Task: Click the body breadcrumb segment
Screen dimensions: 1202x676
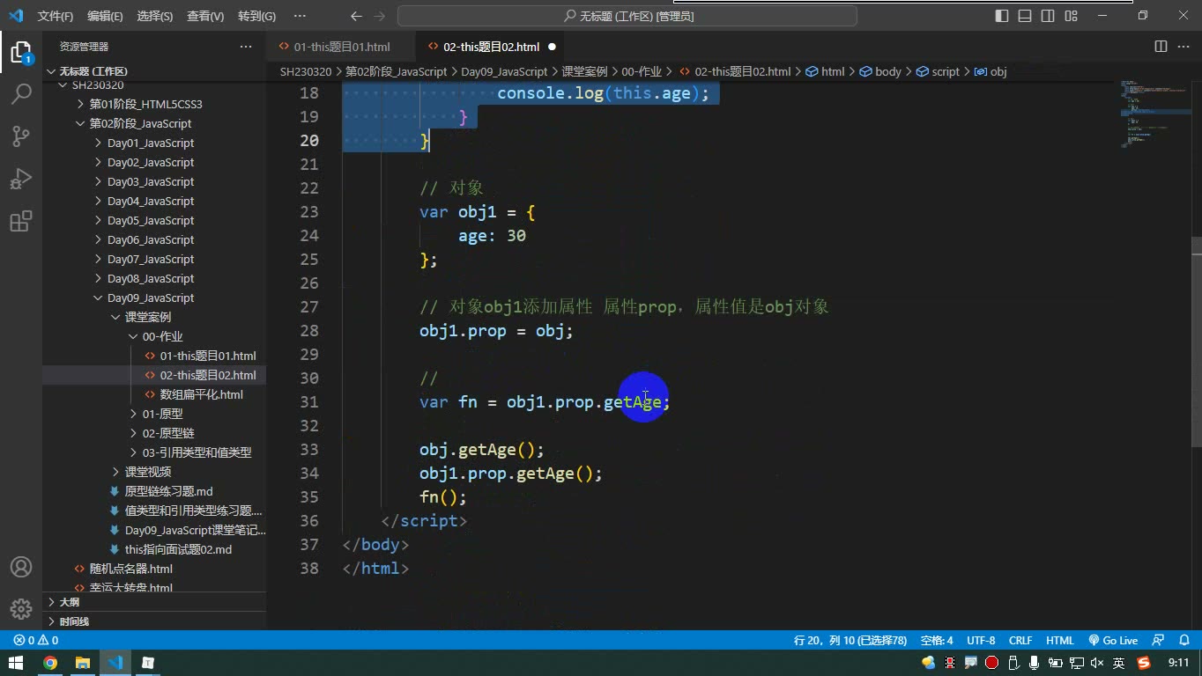Action: (x=880, y=71)
